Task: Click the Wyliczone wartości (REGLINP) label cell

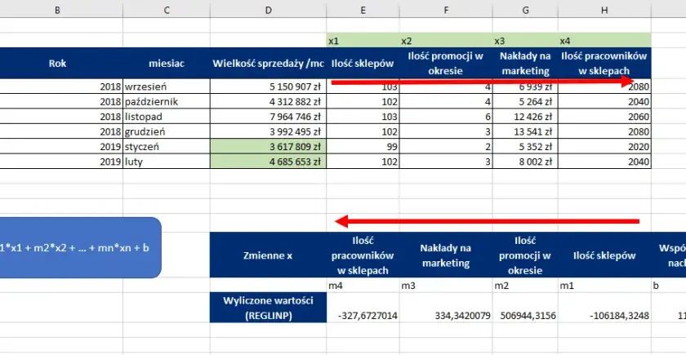Action: pos(268,308)
